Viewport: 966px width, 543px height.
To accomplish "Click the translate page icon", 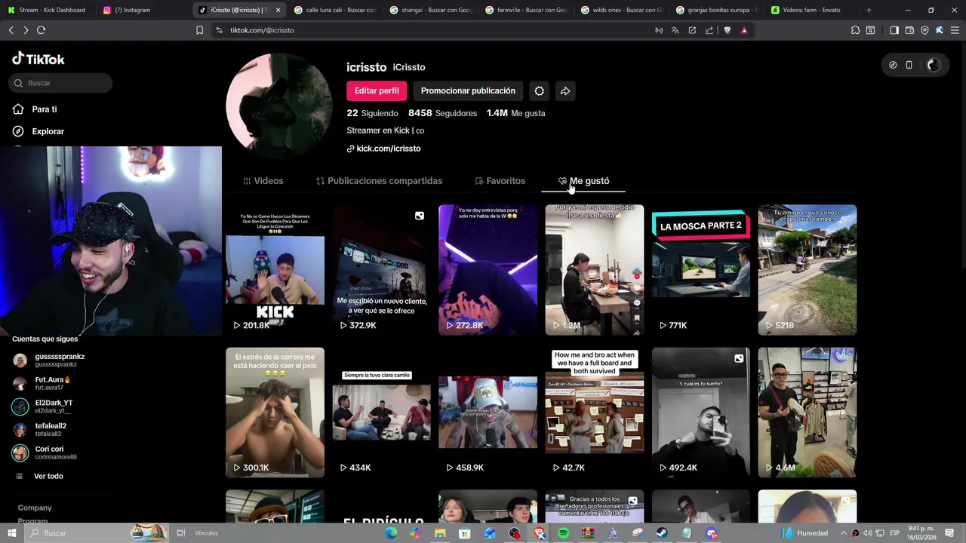I will [x=675, y=30].
